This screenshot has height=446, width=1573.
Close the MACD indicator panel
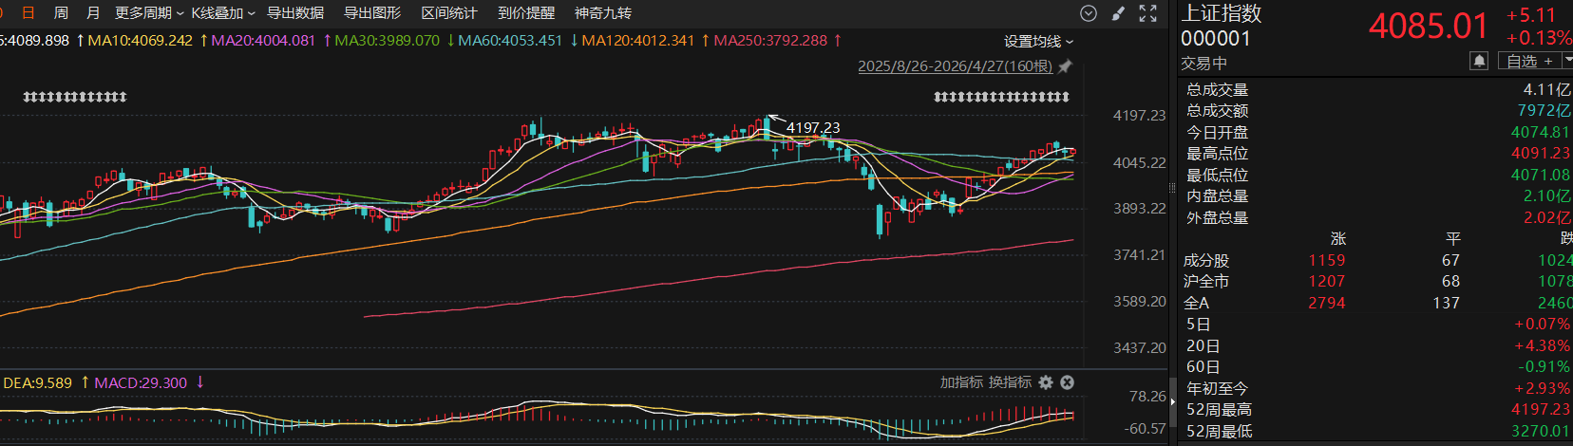[1067, 381]
